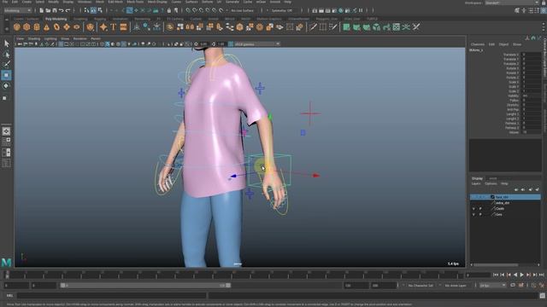Open the Layers menu in layer editor

(476, 184)
